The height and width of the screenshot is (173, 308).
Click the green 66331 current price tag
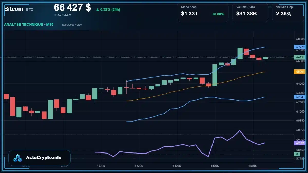coord(300,57)
